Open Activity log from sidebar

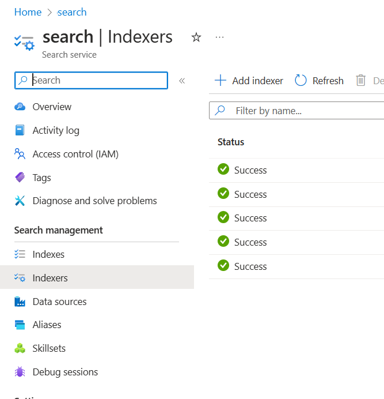point(56,130)
